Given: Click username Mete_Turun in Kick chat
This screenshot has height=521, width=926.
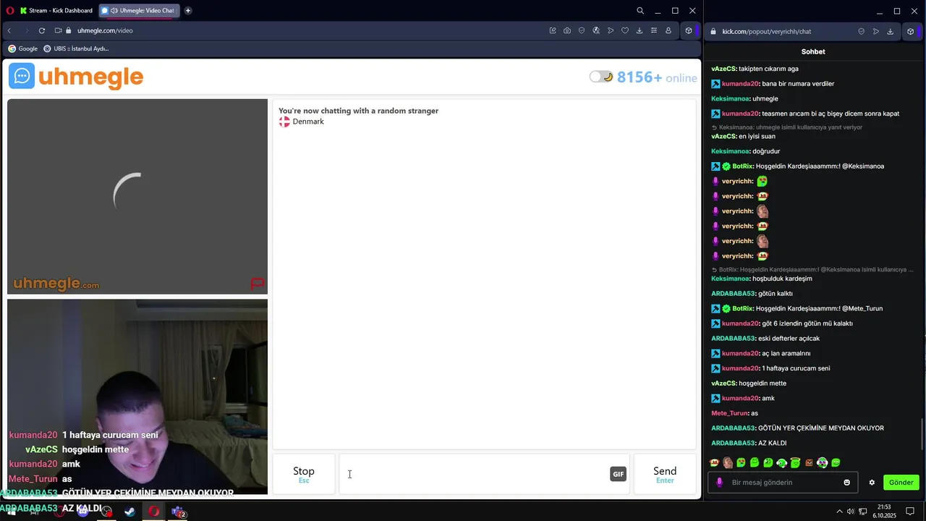Looking at the screenshot, I should [729, 413].
